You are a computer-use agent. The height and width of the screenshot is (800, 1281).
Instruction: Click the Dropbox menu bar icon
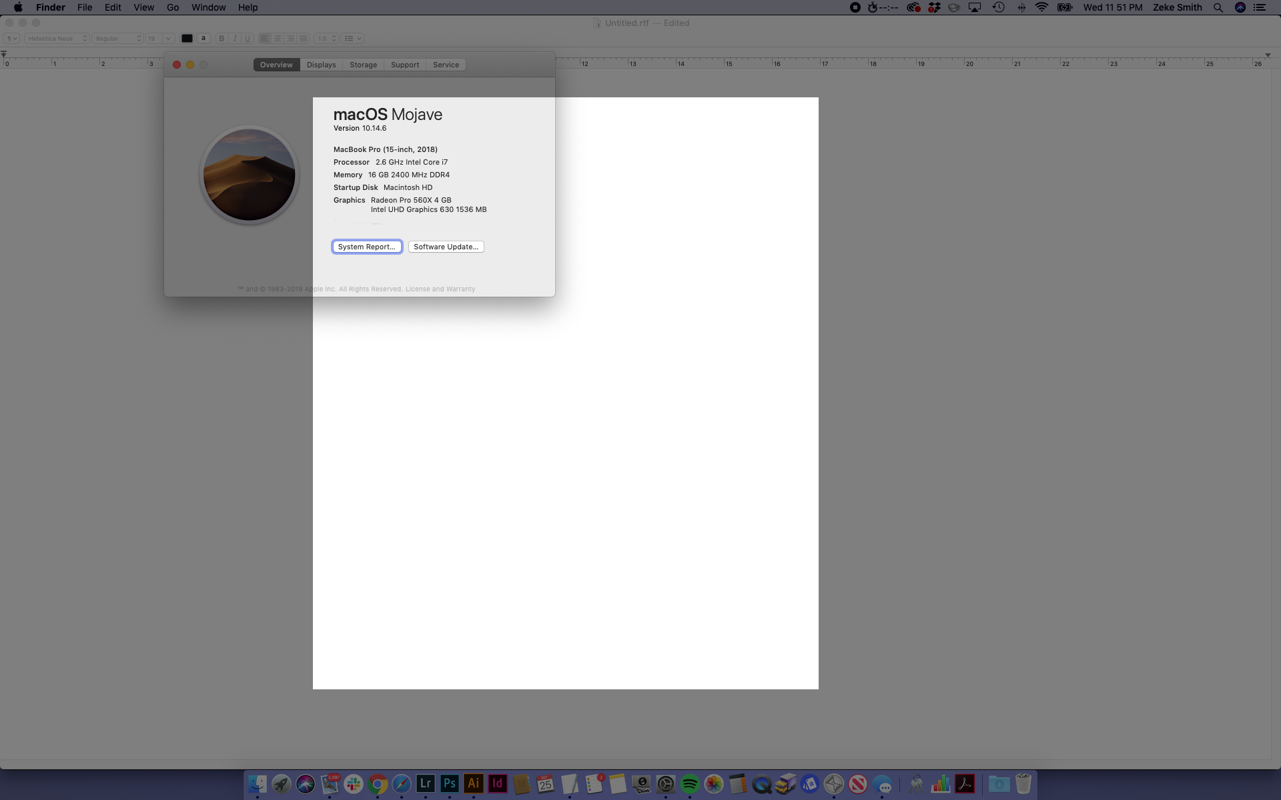tap(934, 7)
